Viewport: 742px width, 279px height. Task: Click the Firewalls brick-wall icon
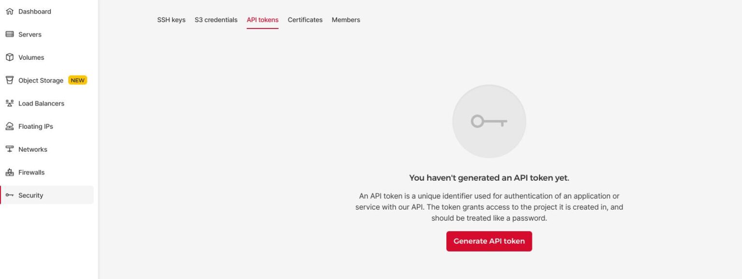click(x=10, y=172)
